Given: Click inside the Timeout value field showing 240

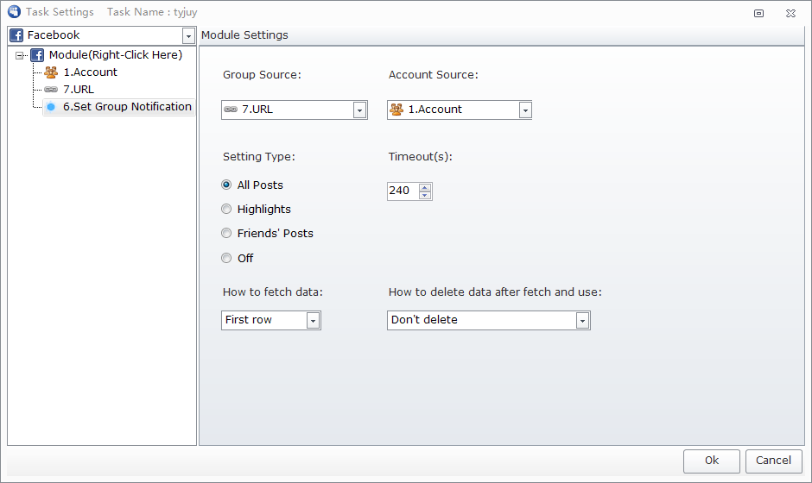Looking at the screenshot, I should tap(403, 191).
